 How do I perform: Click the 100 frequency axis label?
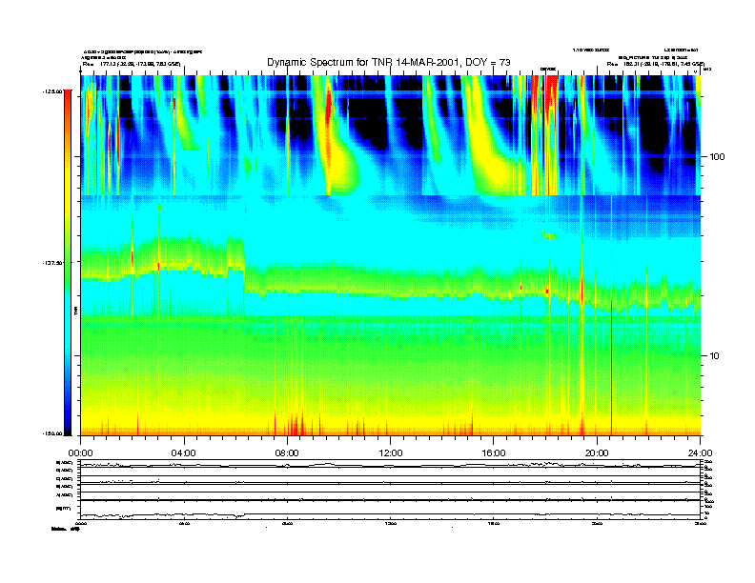tap(718, 157)
